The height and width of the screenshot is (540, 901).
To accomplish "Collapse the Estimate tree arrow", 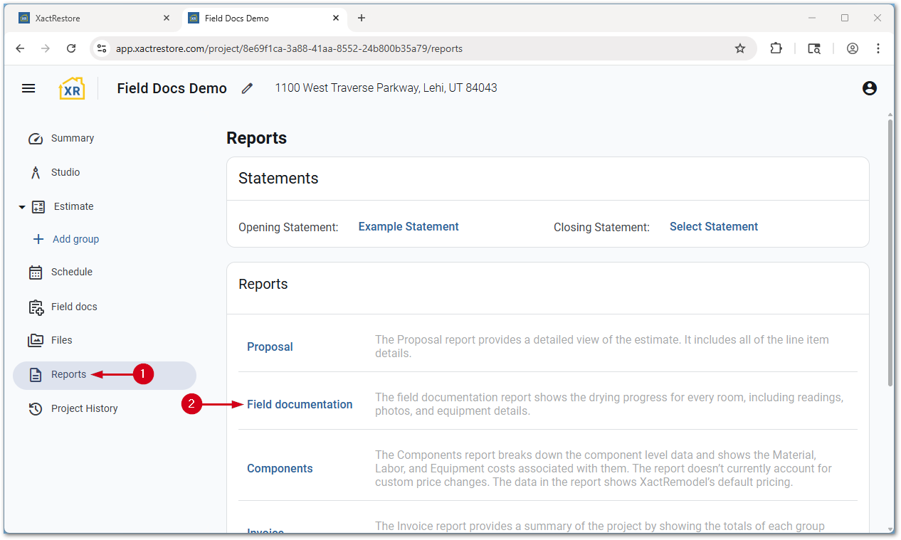I will click(22, 207).
